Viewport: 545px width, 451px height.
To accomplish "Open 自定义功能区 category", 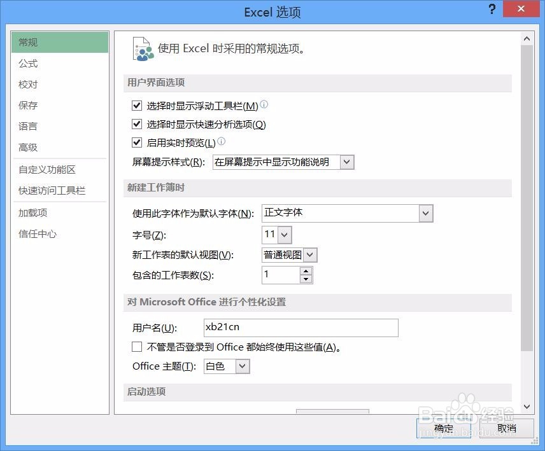I will [60, 170].
